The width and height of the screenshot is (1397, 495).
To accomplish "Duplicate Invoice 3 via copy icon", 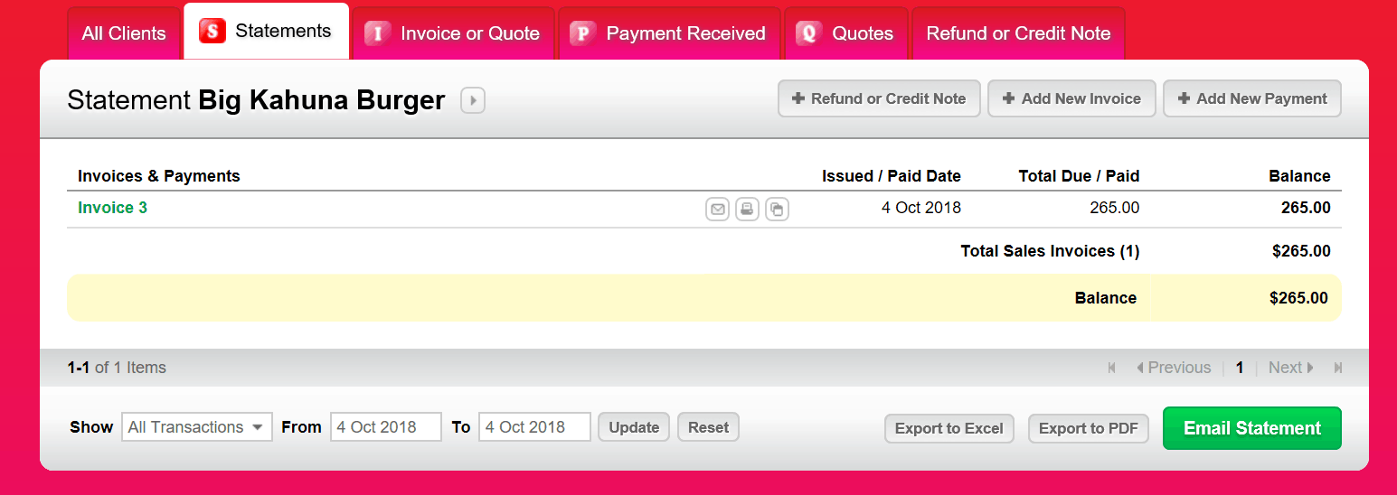I will (x=777, y=210).
